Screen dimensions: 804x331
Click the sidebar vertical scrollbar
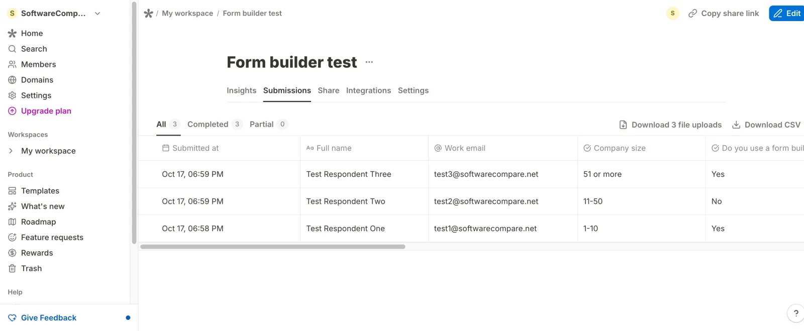click(134, 123)
